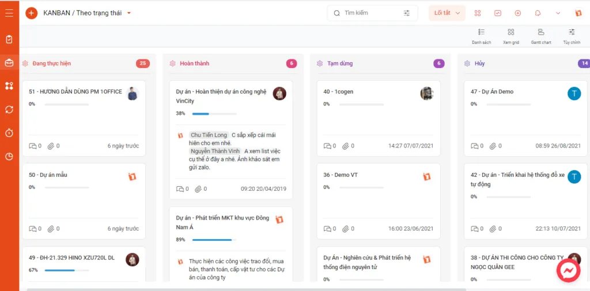
Task: Click timestamp 22:13 10/07/2021
Action: tap(558, 229)
